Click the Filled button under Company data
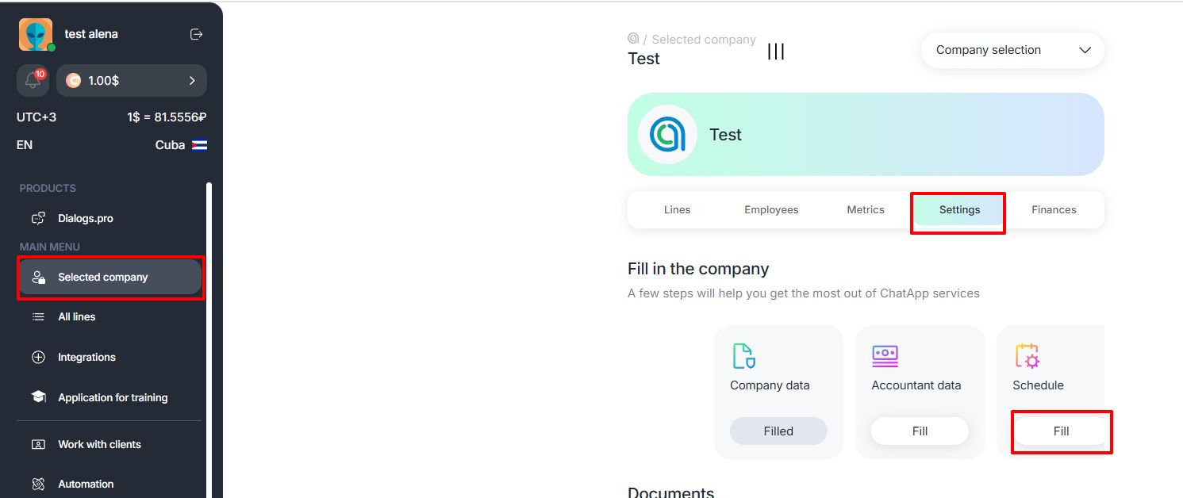The image size is (1183, 498). [x=778, y=431]
